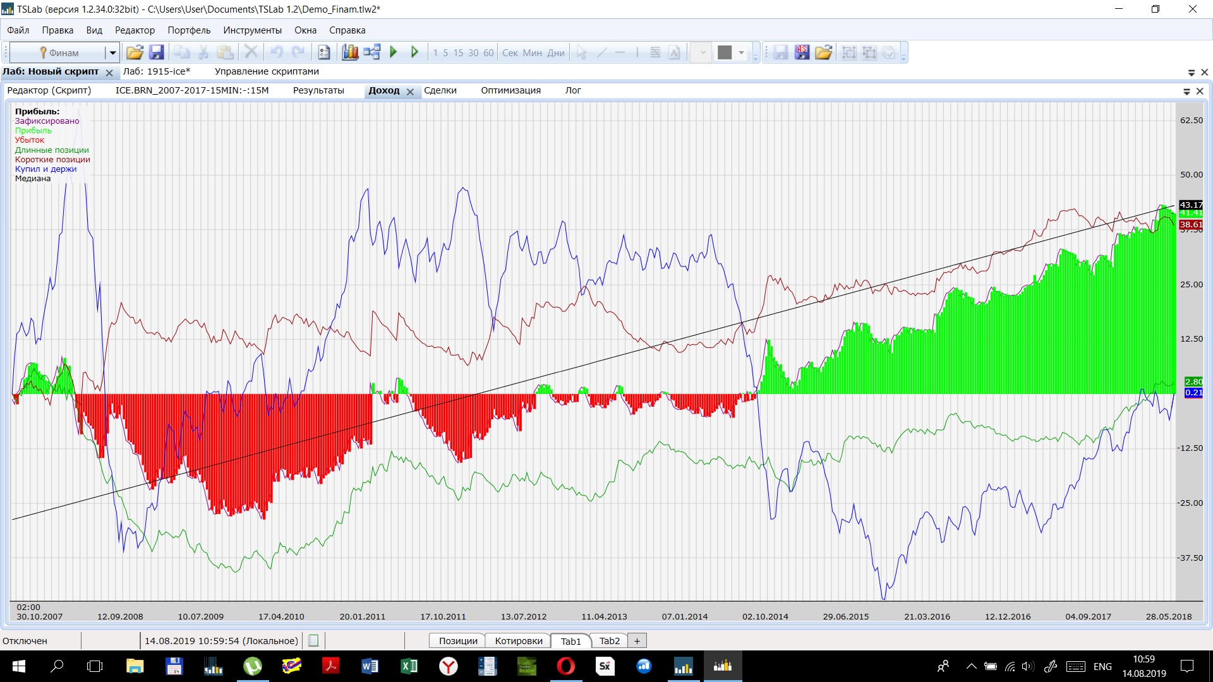The height and width of the screenshot is (682, 1213).
Task: Open file with folder icon in toolbar
Action: [x=135, y=52]
